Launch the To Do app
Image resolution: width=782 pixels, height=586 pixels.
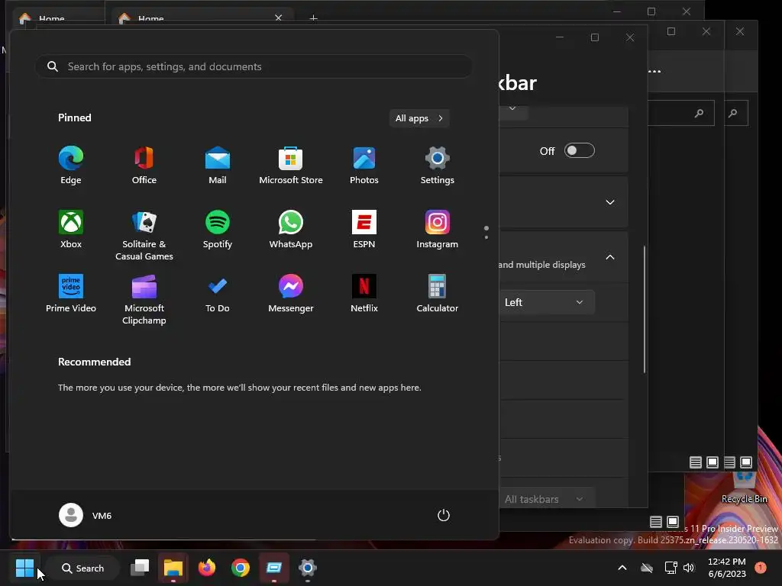pos(218,294)
